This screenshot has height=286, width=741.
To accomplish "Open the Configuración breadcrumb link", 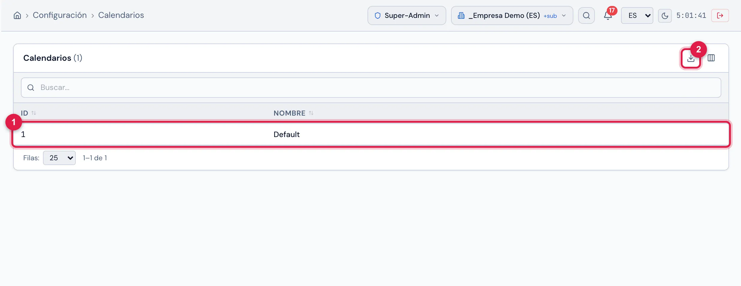I will pyautogui.click(x=60, y=15).
